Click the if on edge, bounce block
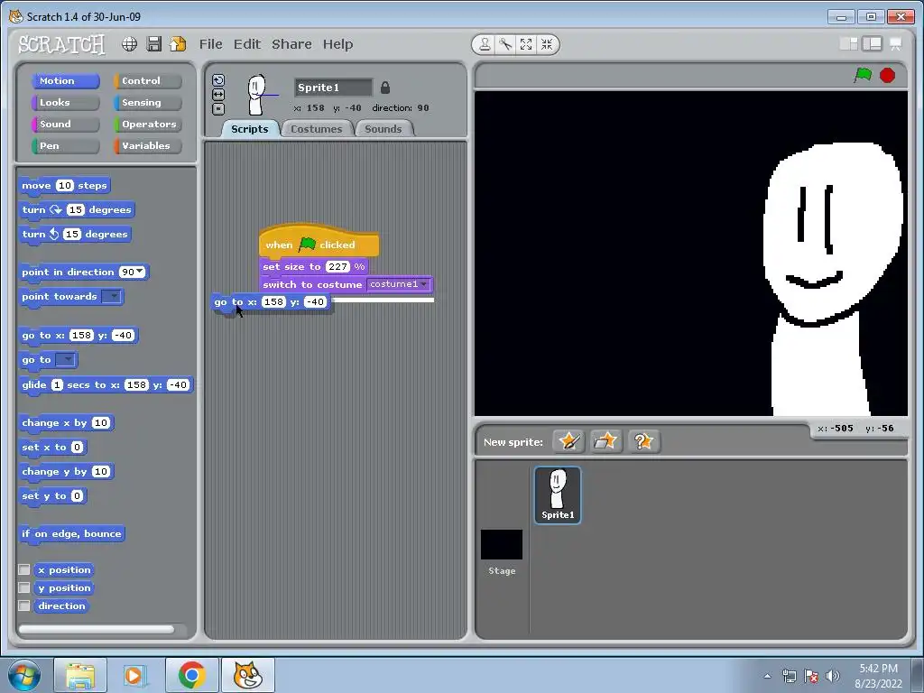Image resolution: width=924 pixels, height=693 pixels. 71,534
